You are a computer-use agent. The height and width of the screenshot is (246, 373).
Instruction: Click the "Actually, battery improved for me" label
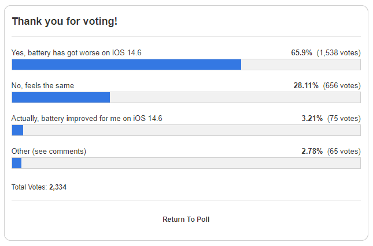coord(87,118)
